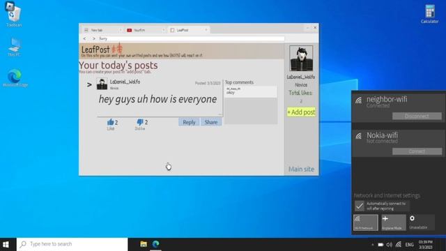Screen dimensions: 446x251
Task: Click the Nokia-wifi signal icon
Action: pyautogui.click(x=358, y=136)
